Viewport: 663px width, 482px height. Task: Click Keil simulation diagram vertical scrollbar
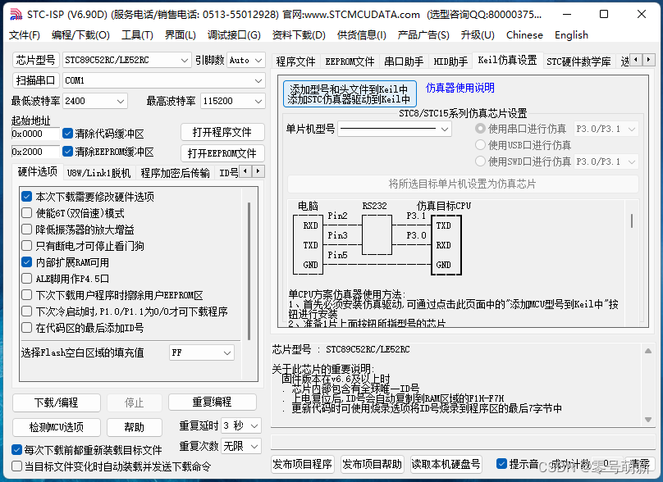click(632, 221)
